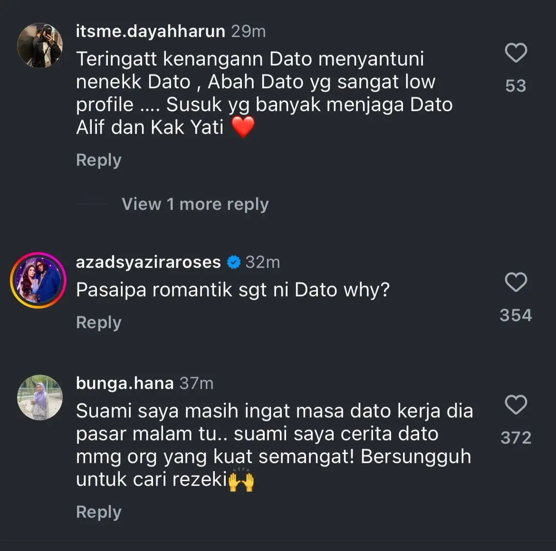
Task: Like itsme.dayahharun's comment using the heart icon
Action: tap(516, 52)
